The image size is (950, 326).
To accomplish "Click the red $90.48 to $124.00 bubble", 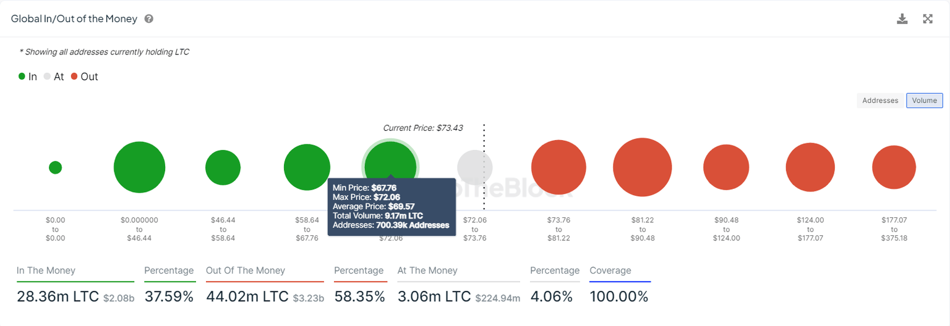I will [x=726, y=167].
